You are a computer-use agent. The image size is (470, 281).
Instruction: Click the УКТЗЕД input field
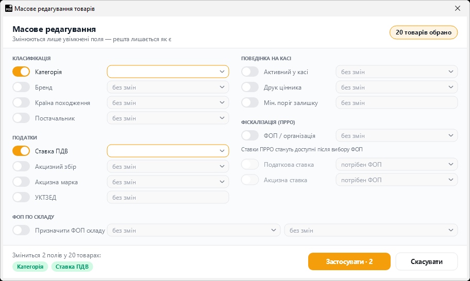pos(168,197)
